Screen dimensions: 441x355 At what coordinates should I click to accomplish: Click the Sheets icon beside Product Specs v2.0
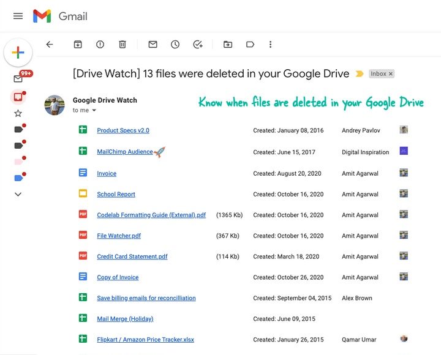(83, 130)
